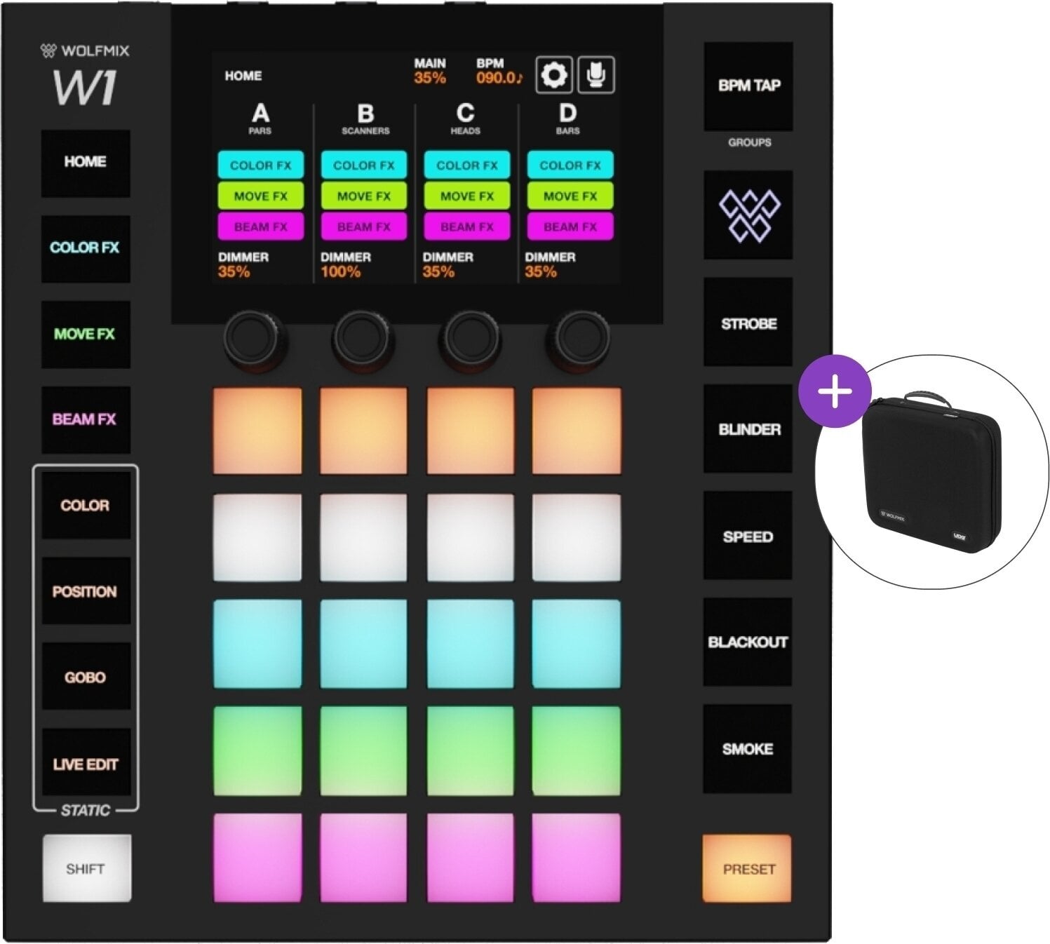Tap COLOR FX for group A
The image size is (1050, 944).
click(260, 166)
